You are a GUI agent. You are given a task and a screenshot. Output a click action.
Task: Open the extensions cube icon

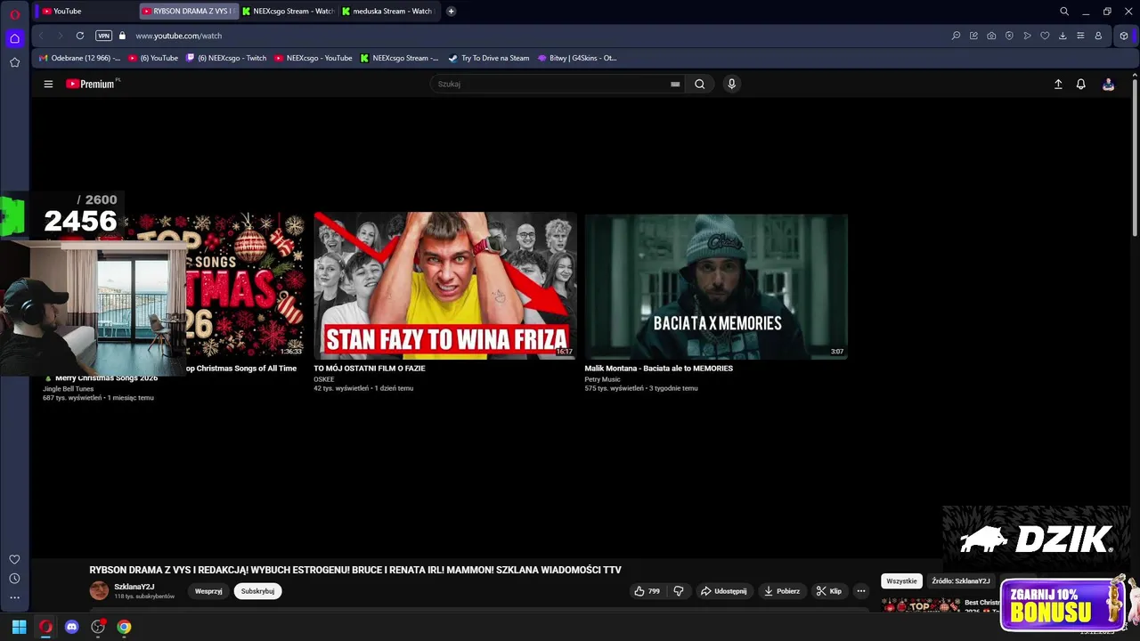point(1124,36)
